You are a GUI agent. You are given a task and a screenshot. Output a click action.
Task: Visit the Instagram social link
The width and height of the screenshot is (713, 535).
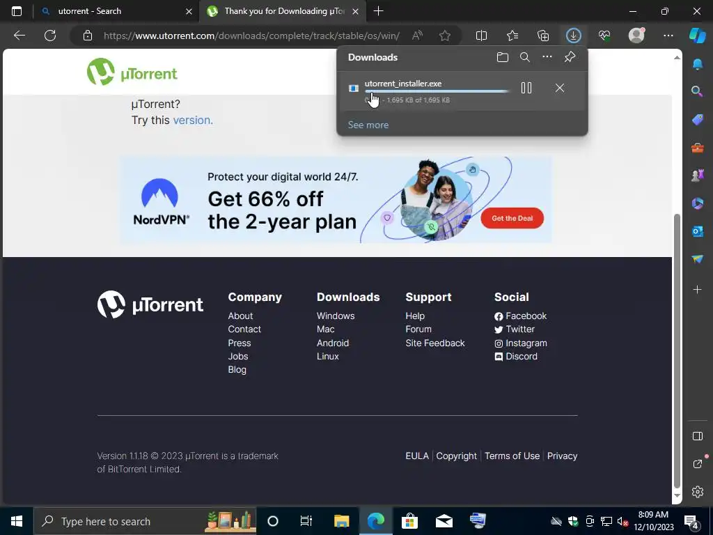(521, 343)
